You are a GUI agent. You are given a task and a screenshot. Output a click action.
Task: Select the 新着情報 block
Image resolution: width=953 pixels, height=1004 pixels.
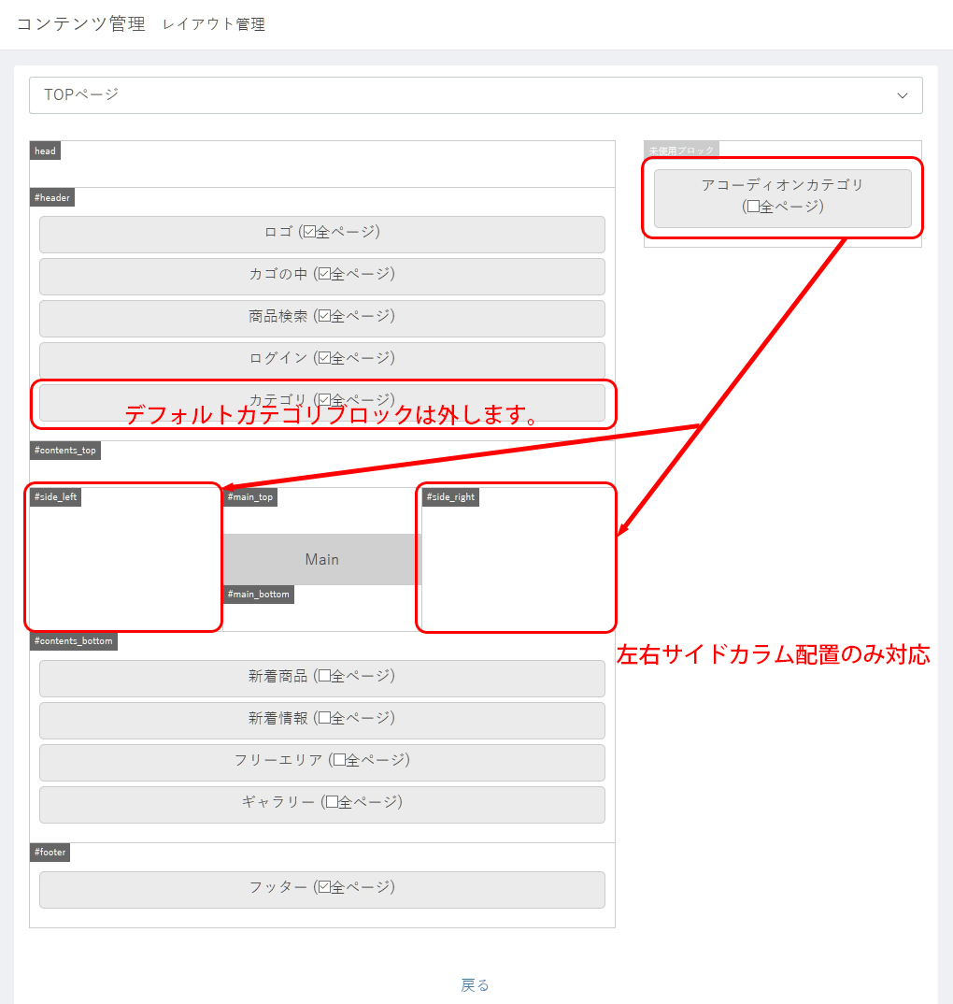pos(322,721)
